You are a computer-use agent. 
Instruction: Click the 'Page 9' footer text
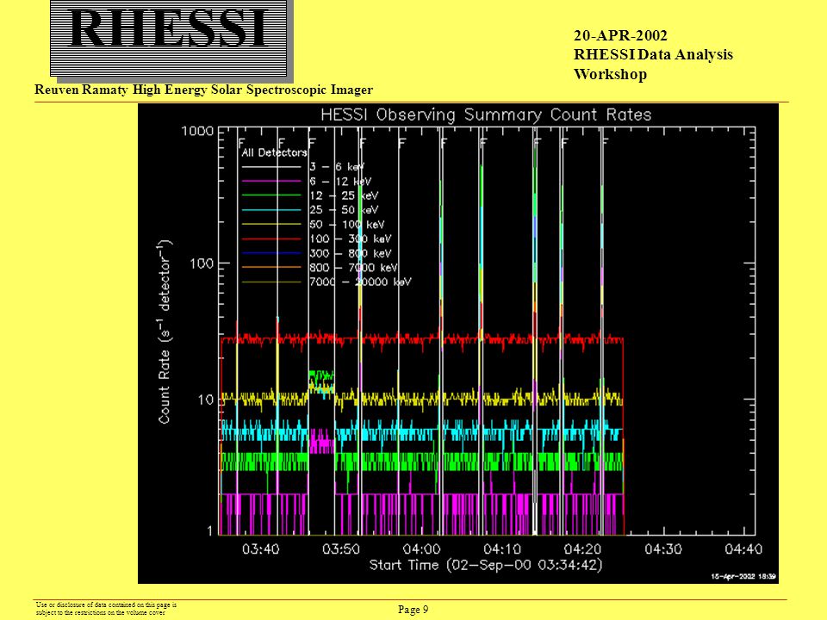413,610
